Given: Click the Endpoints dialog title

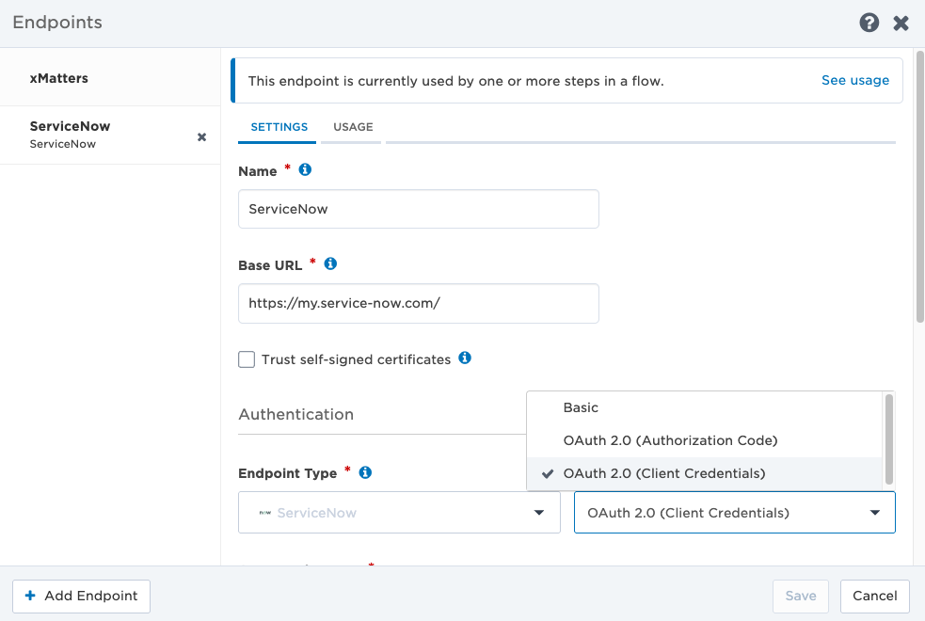Looking at the screenshot, I should pos(57,23).
